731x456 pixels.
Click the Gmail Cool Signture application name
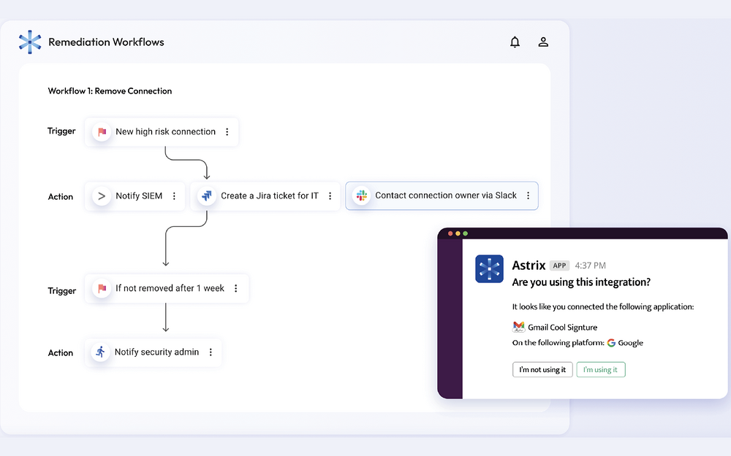tap(562, 328)
